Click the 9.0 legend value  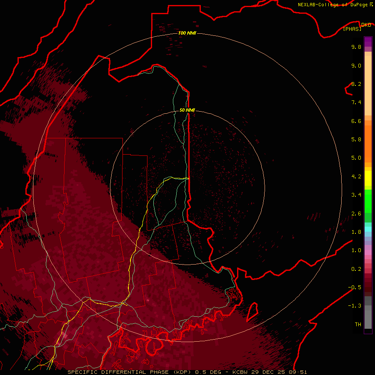click(356, 65)
